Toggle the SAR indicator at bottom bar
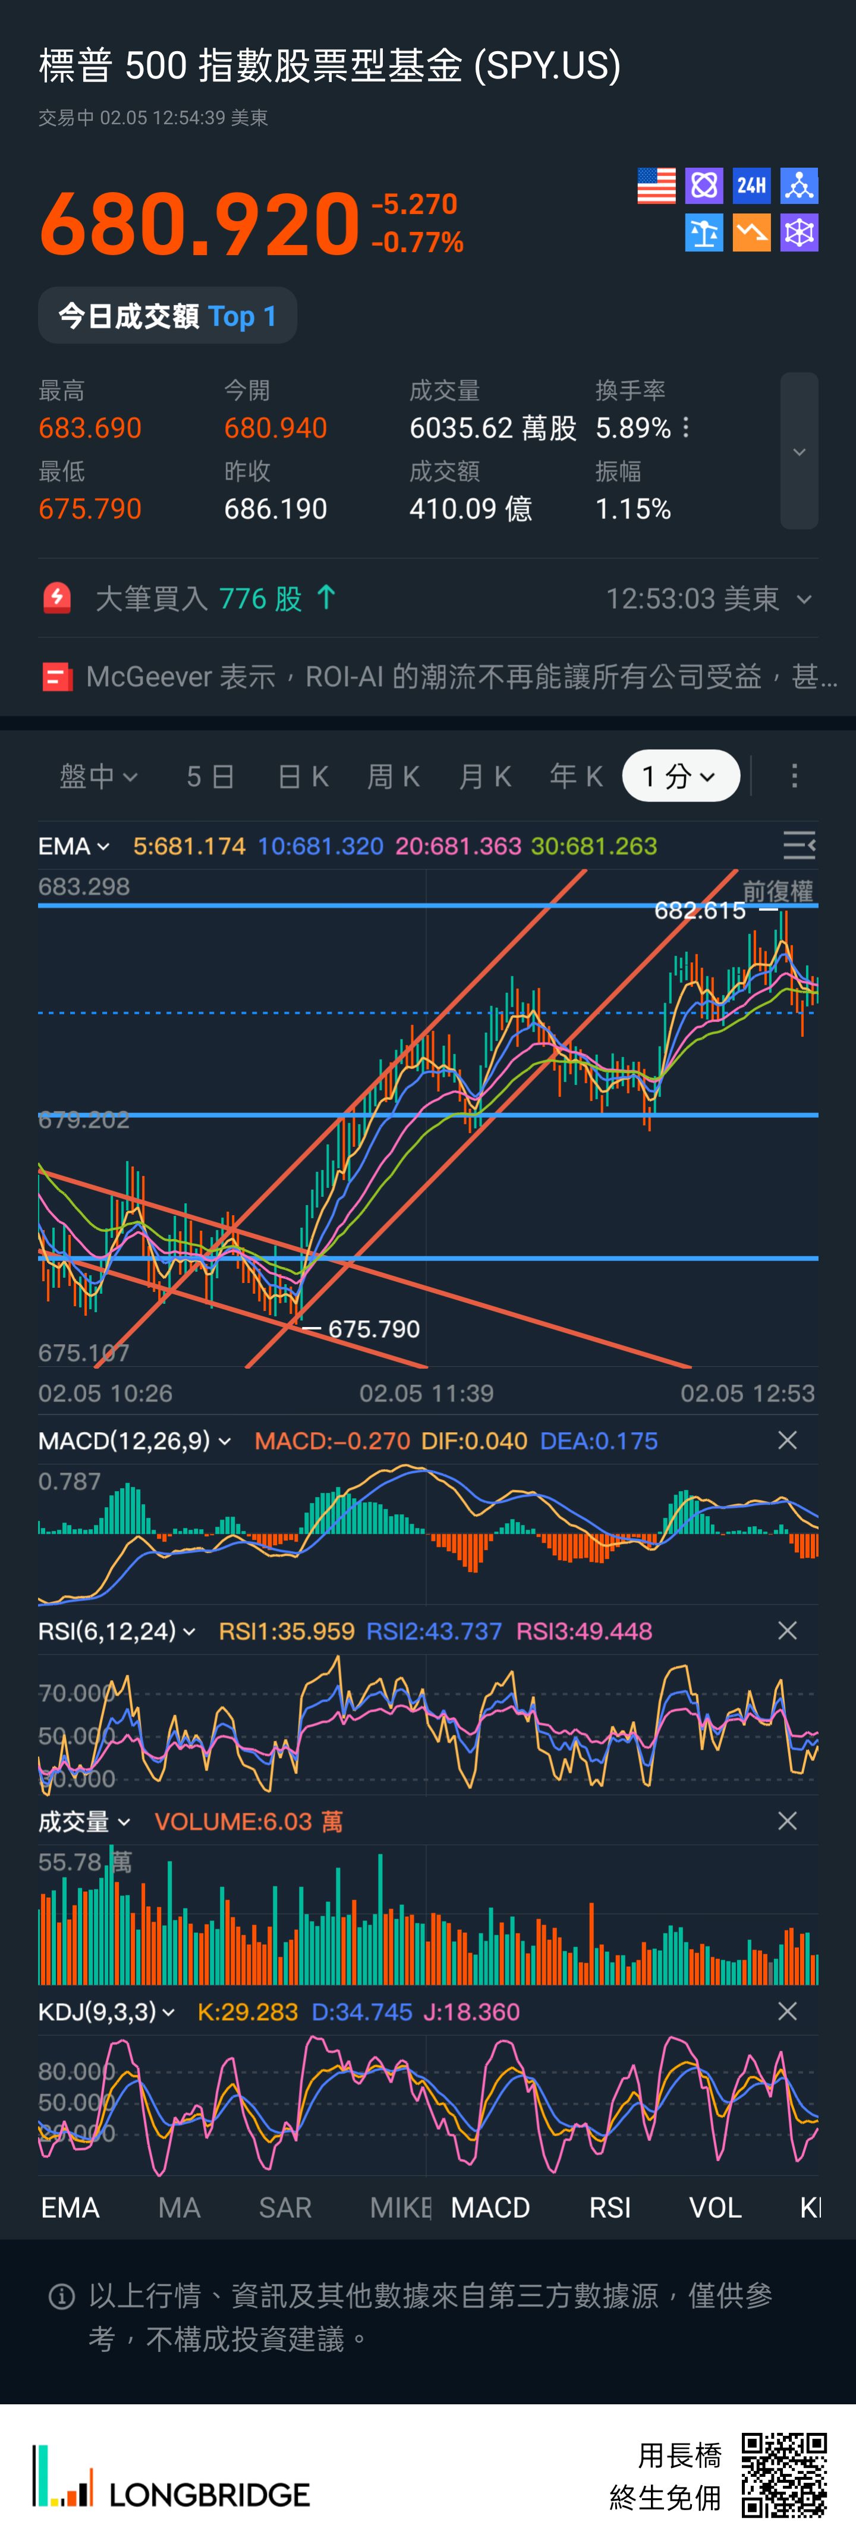This screenshot has width=856, height=2547. tap(285, 2207)
